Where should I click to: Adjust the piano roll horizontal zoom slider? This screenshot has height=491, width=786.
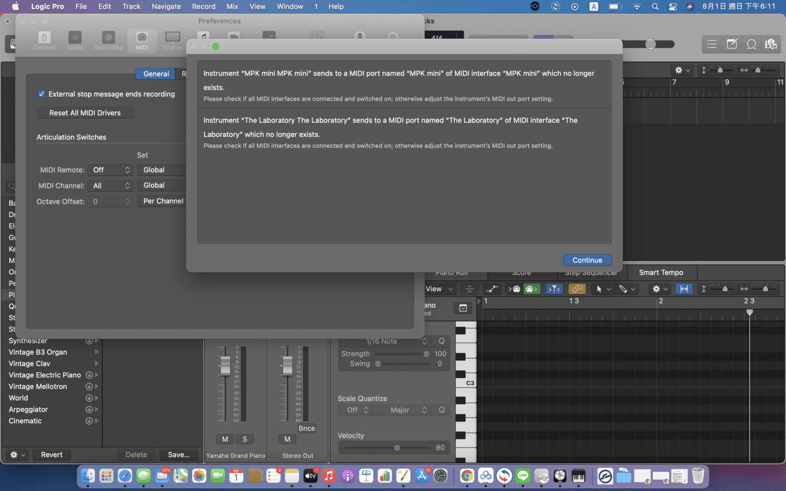[x=766, y=289]
